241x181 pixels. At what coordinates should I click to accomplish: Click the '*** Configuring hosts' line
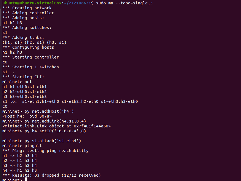(28, 47)
